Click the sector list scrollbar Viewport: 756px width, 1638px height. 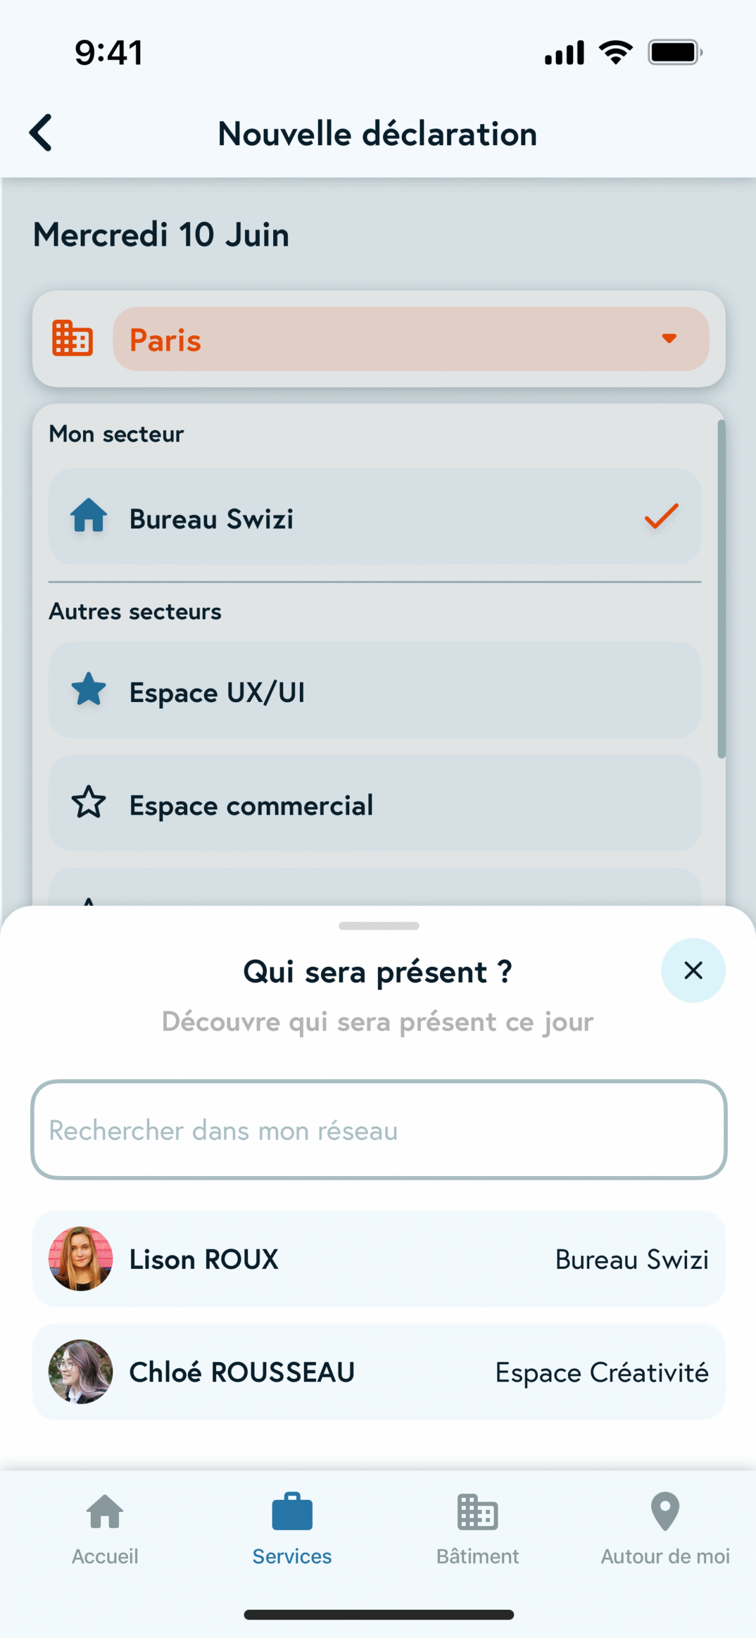tap(721, 589)
